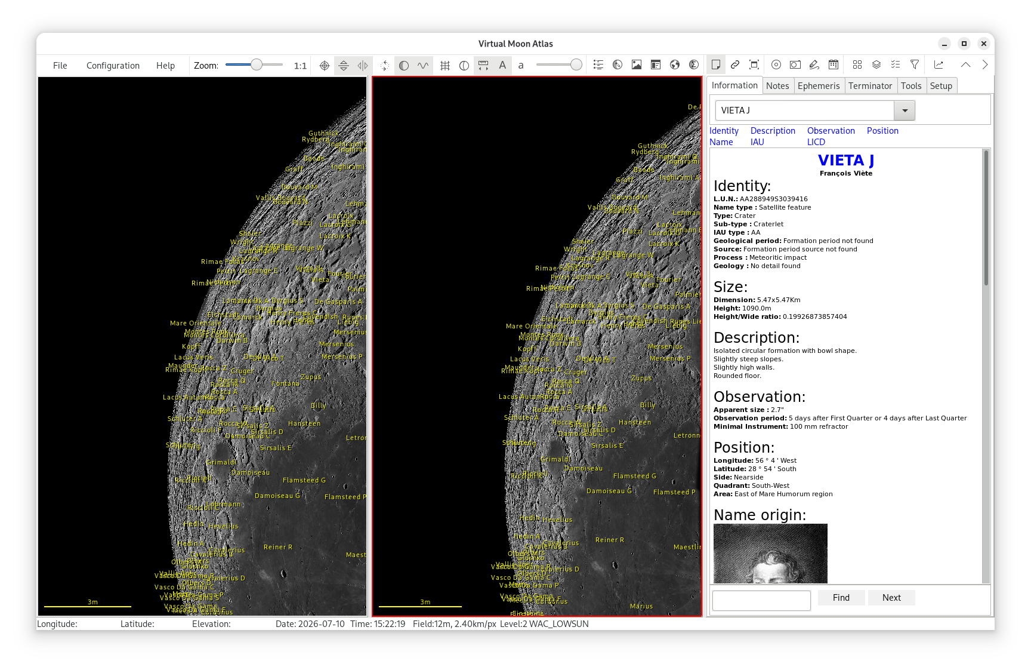
Task: Click the globe-with-pencil overlay icon
Action: [x=618, y=65]
